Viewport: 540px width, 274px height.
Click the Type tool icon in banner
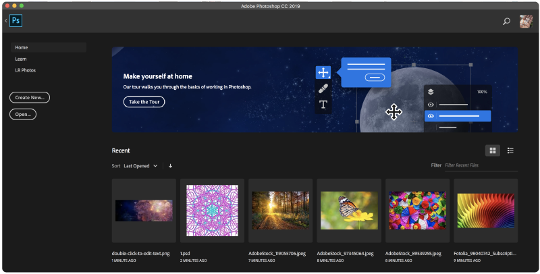click(323, 104)
